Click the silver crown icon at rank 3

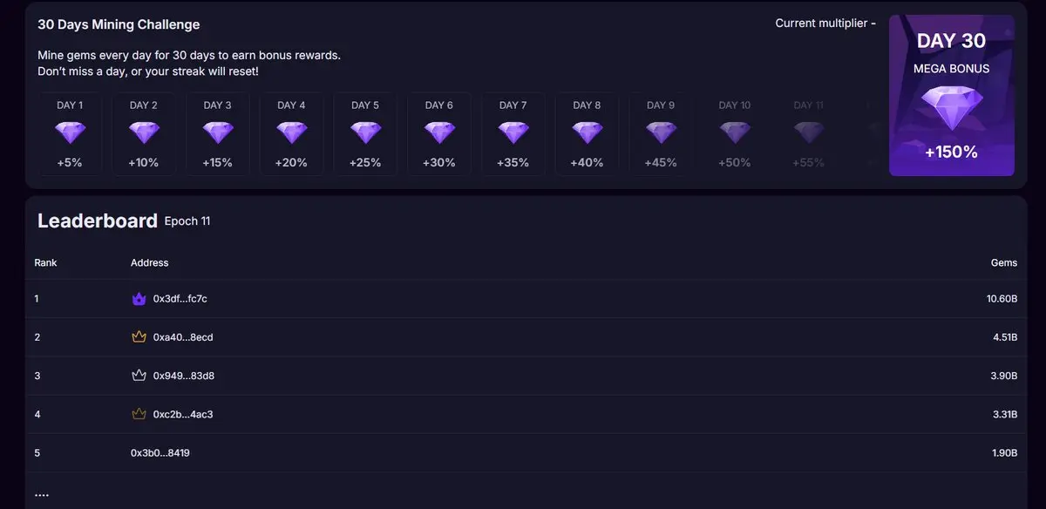[x=138, y=376]
